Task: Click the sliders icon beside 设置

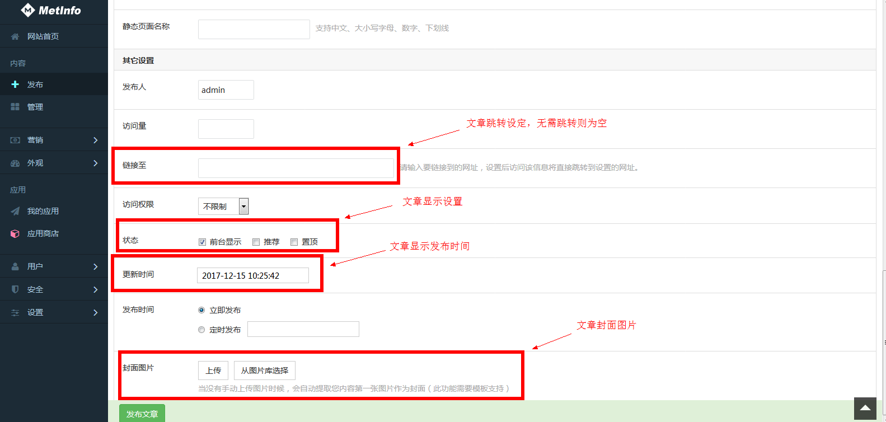Action: tap(15, 312)
